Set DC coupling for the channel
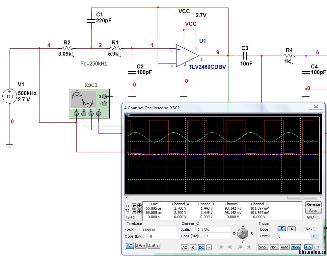The height and width of the screenshot is (256, 327). tap(201, 247)
